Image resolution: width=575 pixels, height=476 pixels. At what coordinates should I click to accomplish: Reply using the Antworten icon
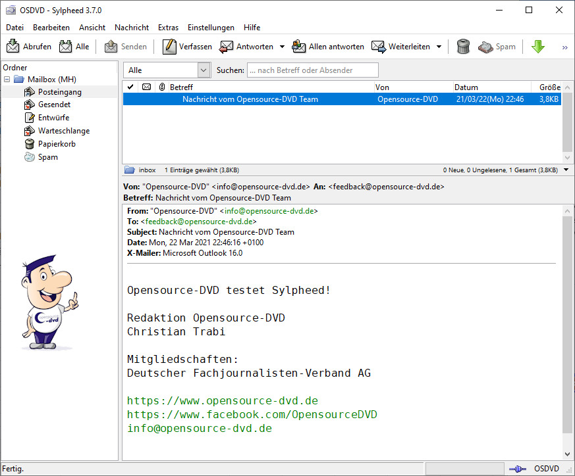[x=227, y=47]
